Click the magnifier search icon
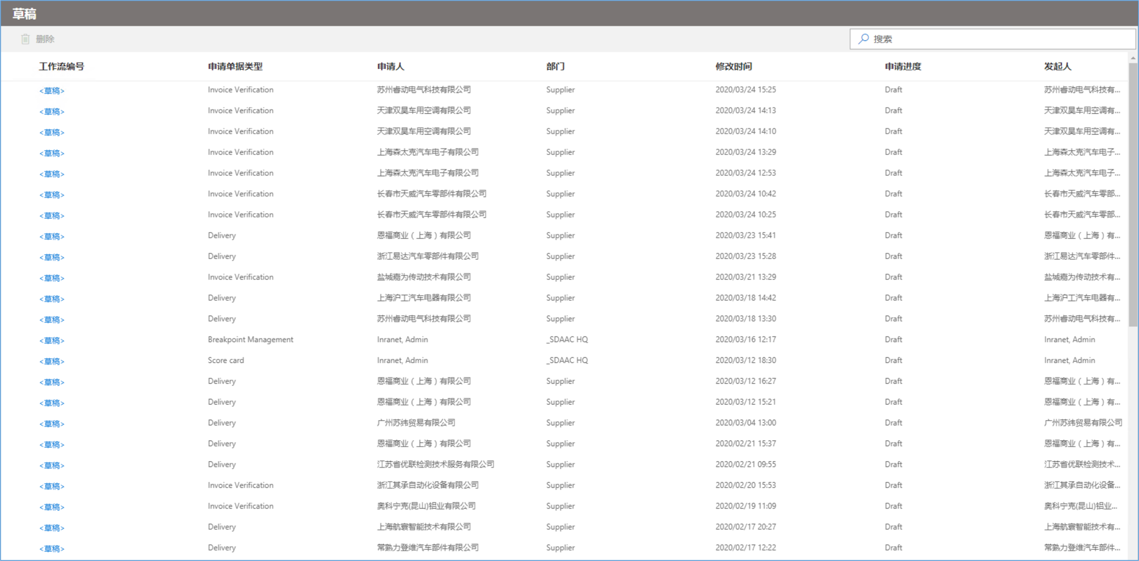Viewport: 1139px width, 561px height. click(x=863, y=39)
